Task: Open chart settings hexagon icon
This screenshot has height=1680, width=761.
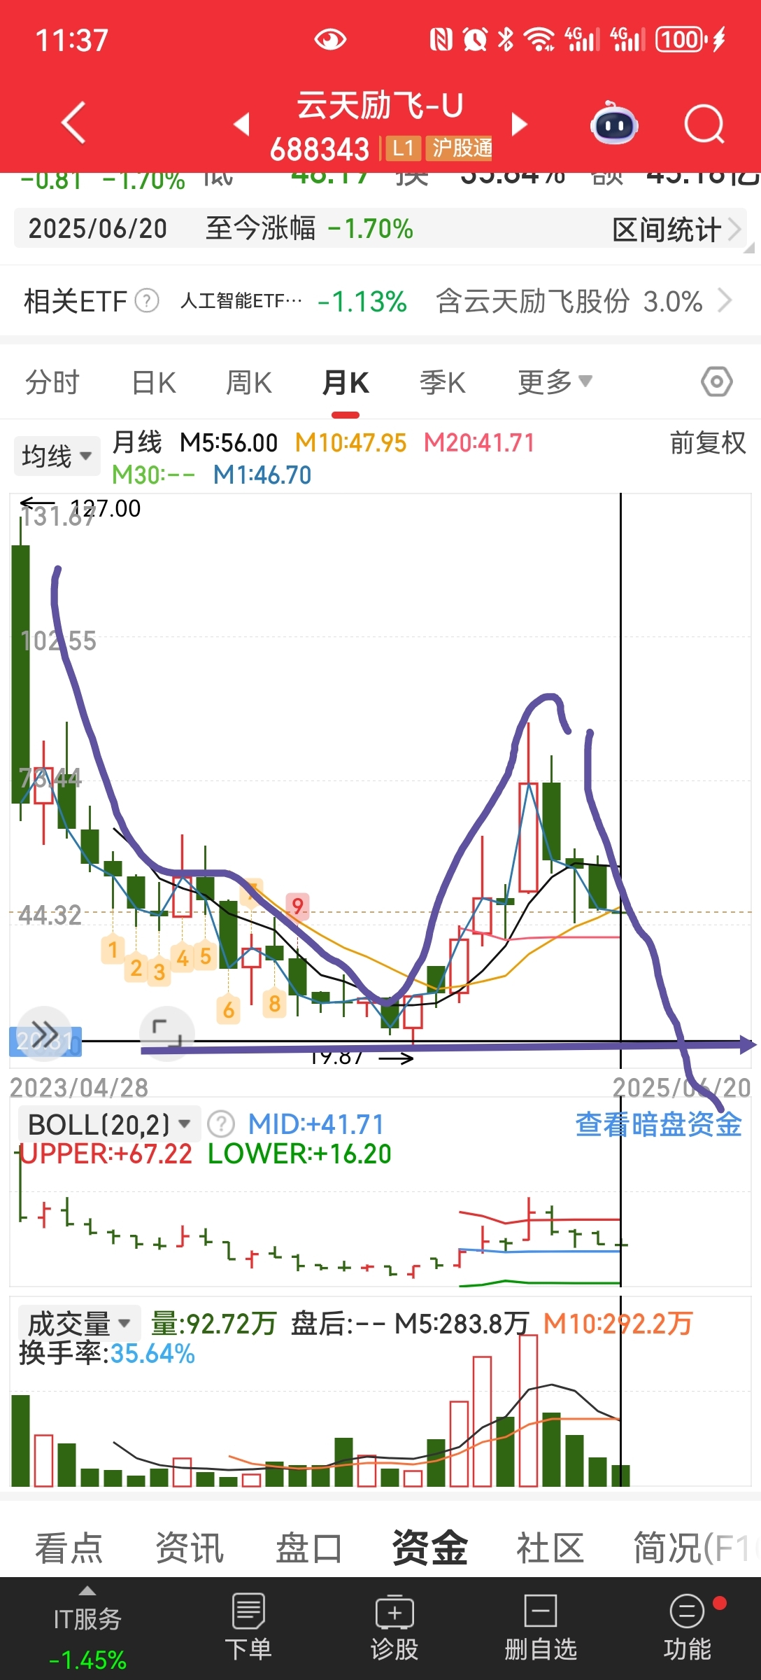Action: coord(717,382)
